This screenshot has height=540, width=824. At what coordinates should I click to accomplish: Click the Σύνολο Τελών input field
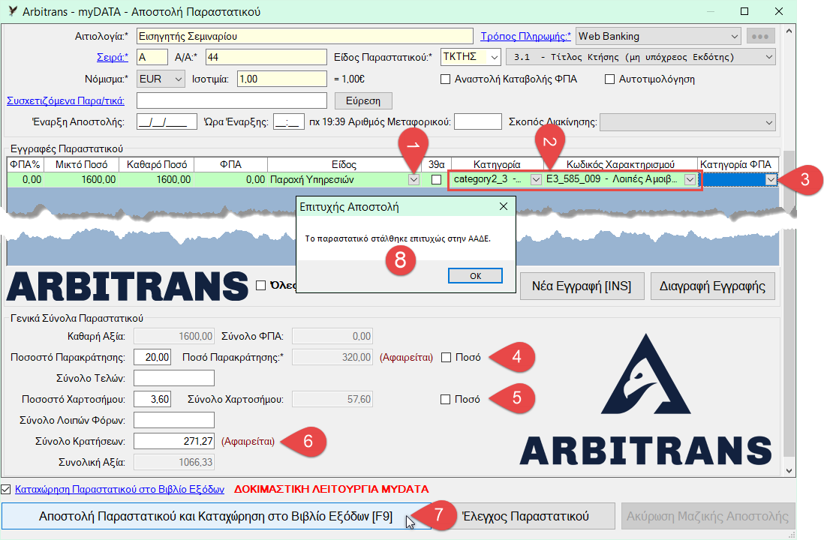click(174, 378)
